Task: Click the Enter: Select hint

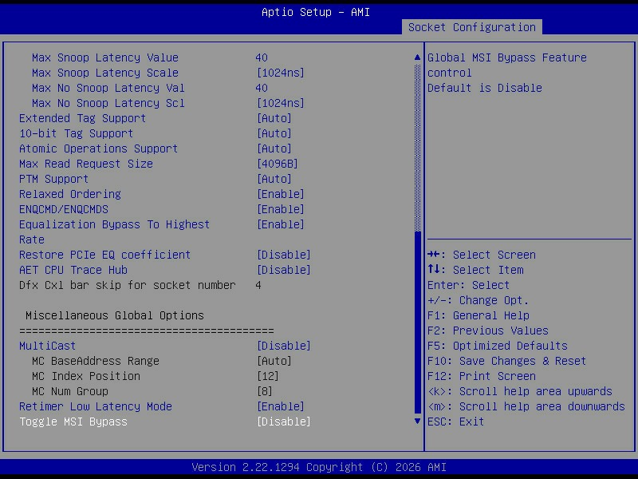Action: click(x=468, y=285)
